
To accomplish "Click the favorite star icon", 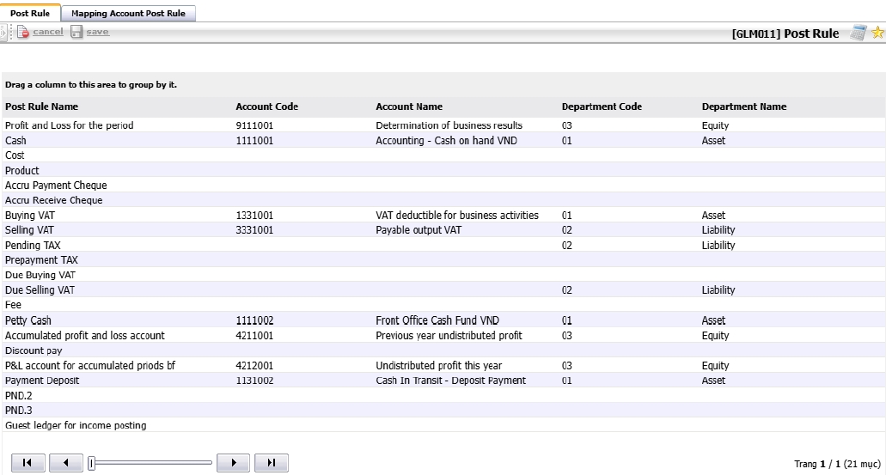I will click(x=877, y=33).
